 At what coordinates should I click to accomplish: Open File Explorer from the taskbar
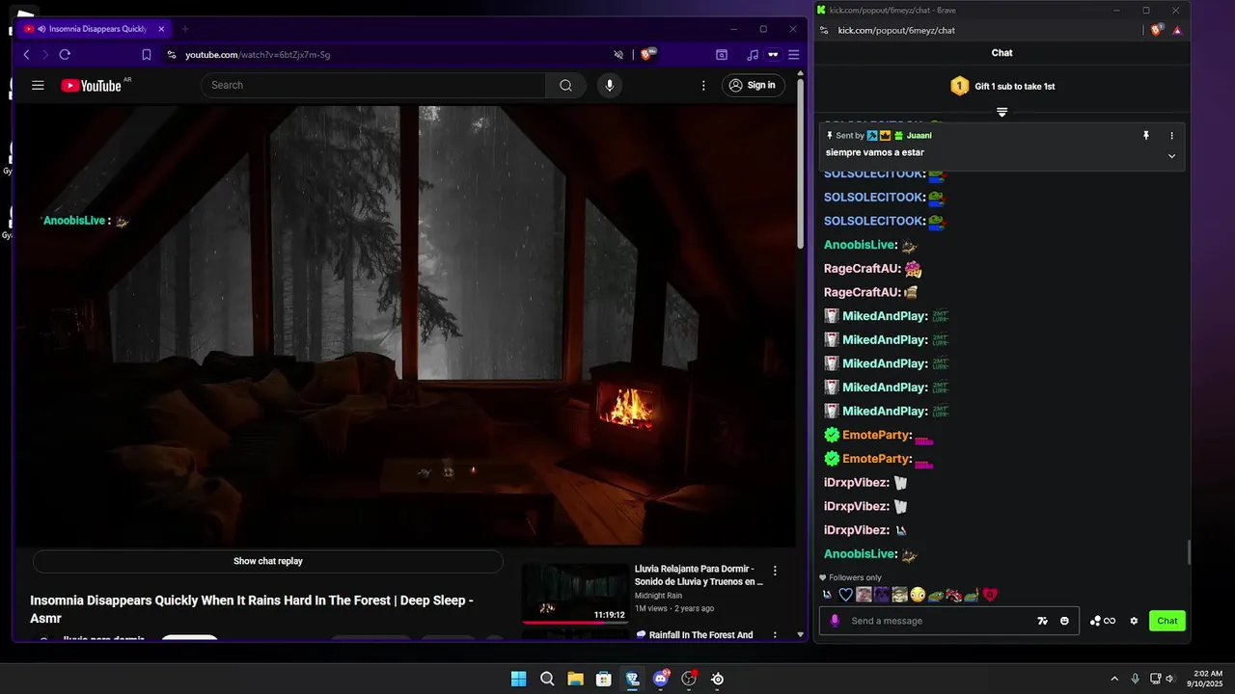pos(575,679)
